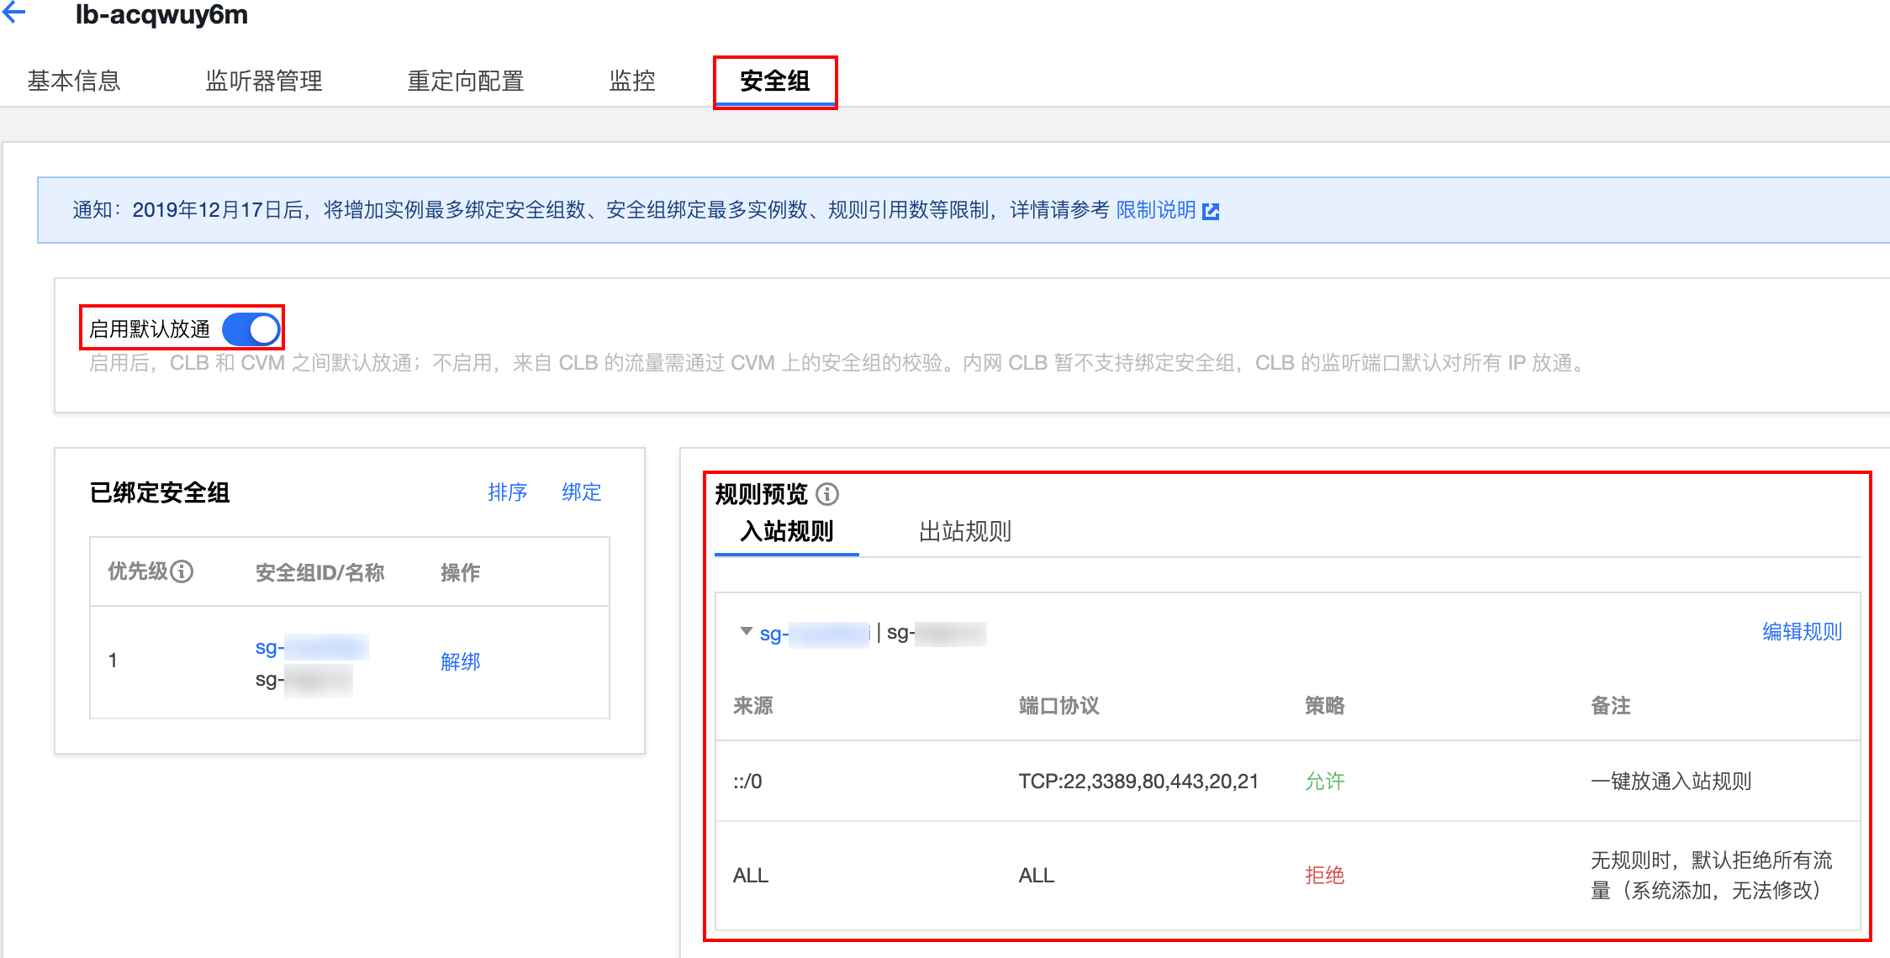The width and height of the screenshot is (1890, 958).
Task: Click external link icon after 限制说明
Action: [x=1211, y=211]
